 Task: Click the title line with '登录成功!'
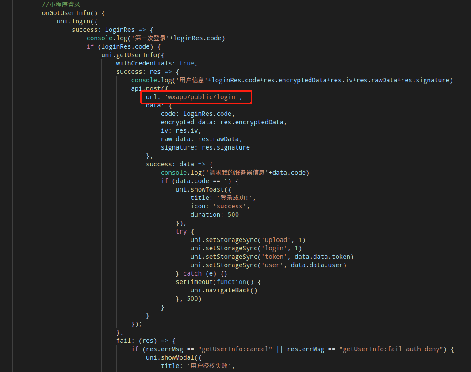point(223,198)
